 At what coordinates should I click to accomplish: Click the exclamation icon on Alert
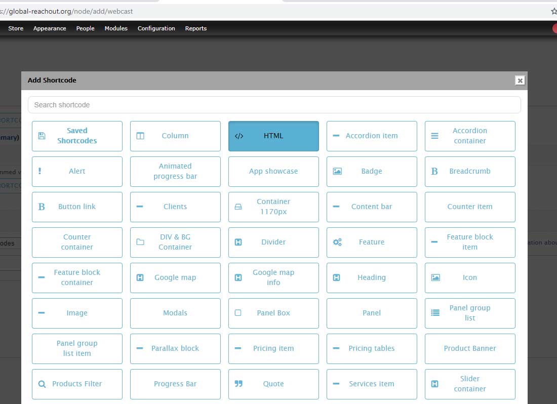pyautogui.click(x=40, y=171)
